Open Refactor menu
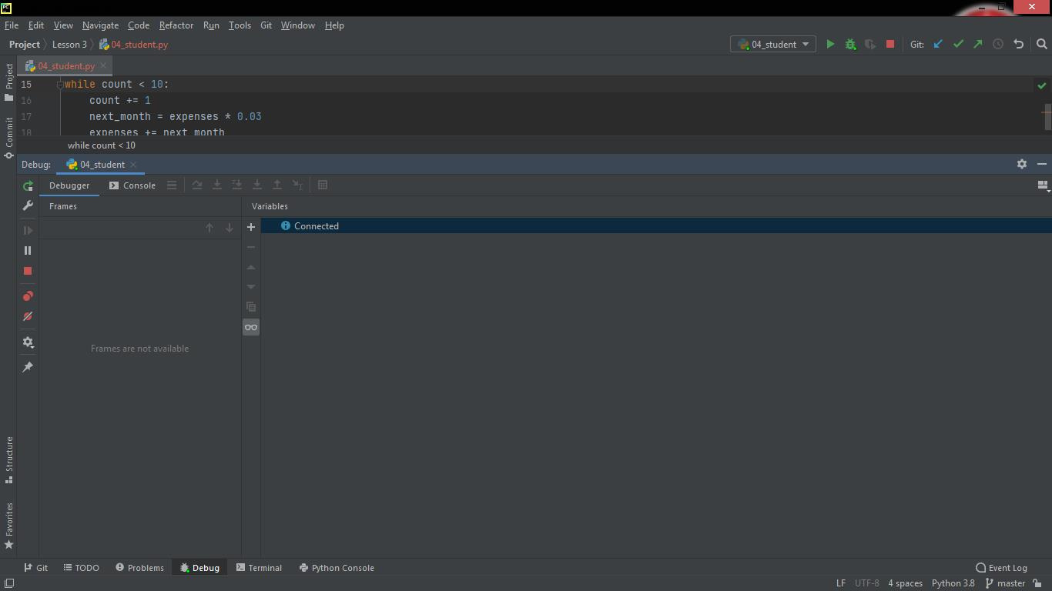The width and height of the screenshot is (1052, 591). (176, 25)
